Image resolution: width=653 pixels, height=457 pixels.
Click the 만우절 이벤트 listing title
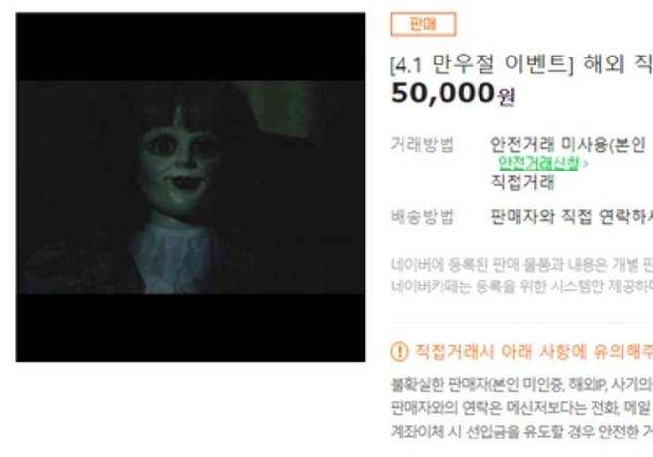(521, 64)
